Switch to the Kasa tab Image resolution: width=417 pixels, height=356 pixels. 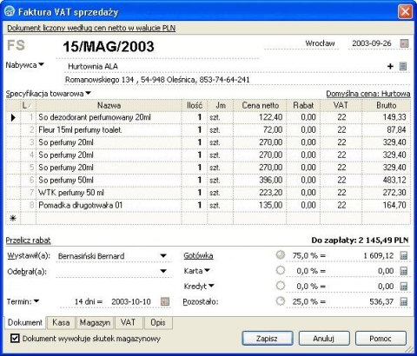click(61, 323)
